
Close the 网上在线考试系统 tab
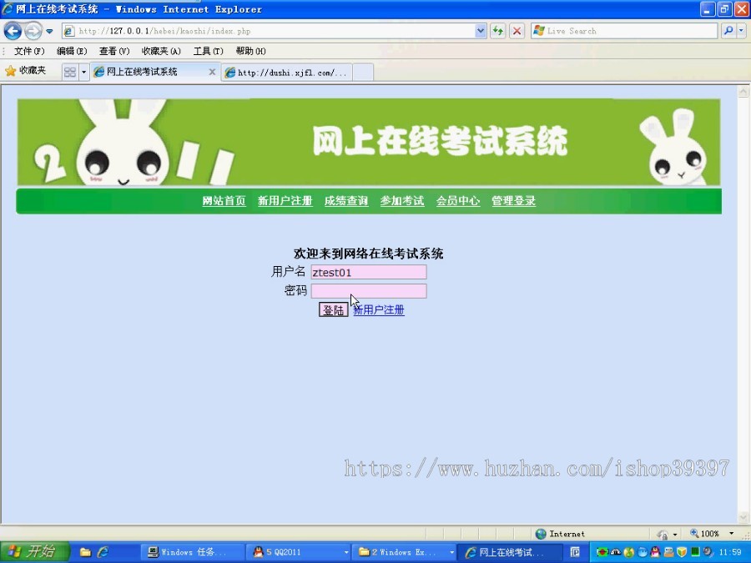(x=212, y=72)
